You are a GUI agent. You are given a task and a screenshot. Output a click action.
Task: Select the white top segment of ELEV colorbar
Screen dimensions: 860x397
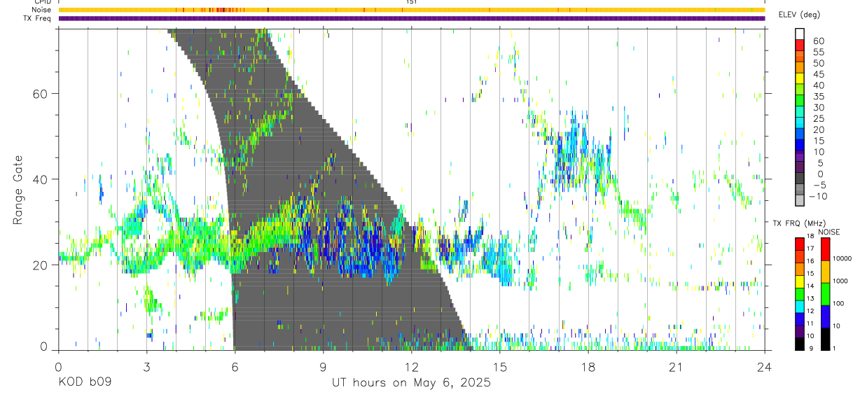pos(800,34)
